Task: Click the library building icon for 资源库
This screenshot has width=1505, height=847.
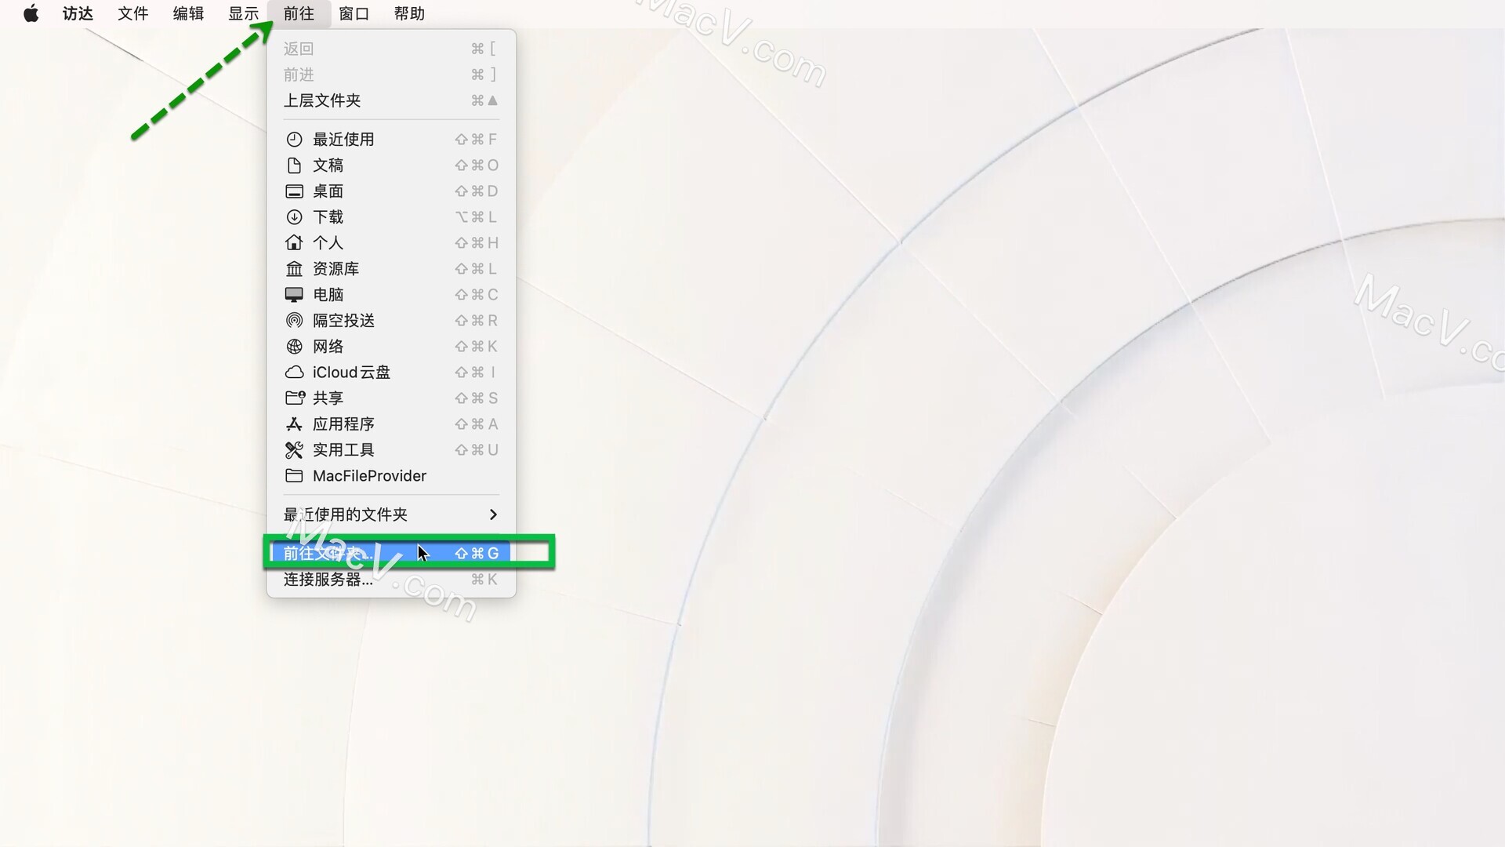Action: [x=294, y=269]
